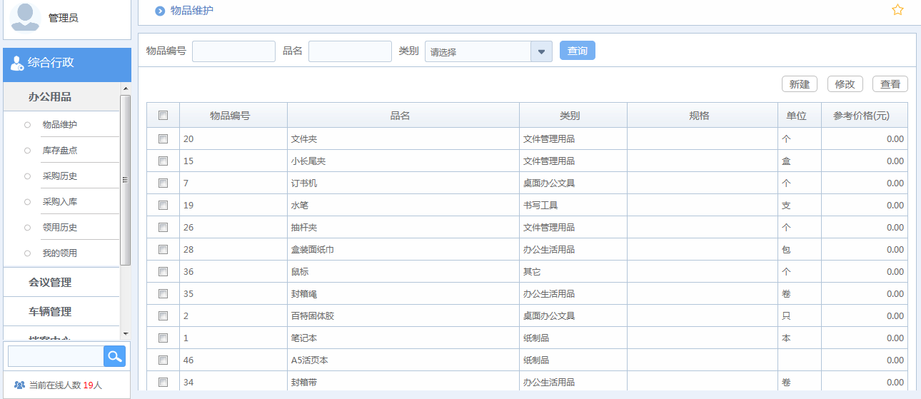Click the 综合行政 user icon
This screenshot has width=921, height=399.
pyautogui.click(x=17, y=63)
